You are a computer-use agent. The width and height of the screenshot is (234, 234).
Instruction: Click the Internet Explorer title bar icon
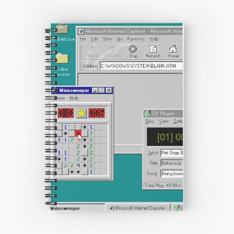(81, 31)
